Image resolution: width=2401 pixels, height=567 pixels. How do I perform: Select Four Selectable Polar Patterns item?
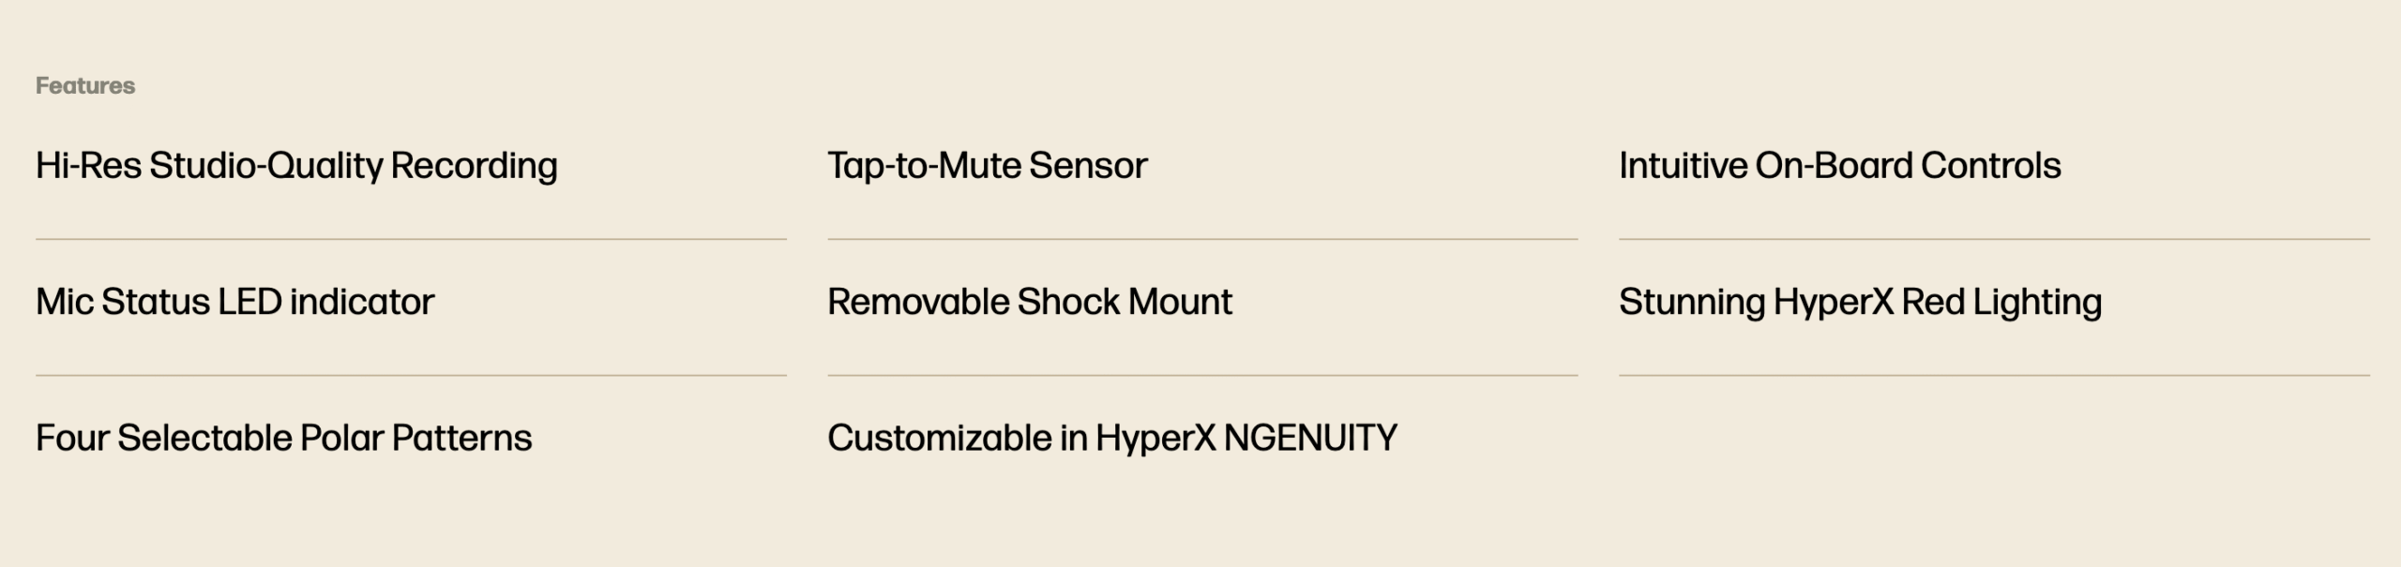[x=283, y=438]
